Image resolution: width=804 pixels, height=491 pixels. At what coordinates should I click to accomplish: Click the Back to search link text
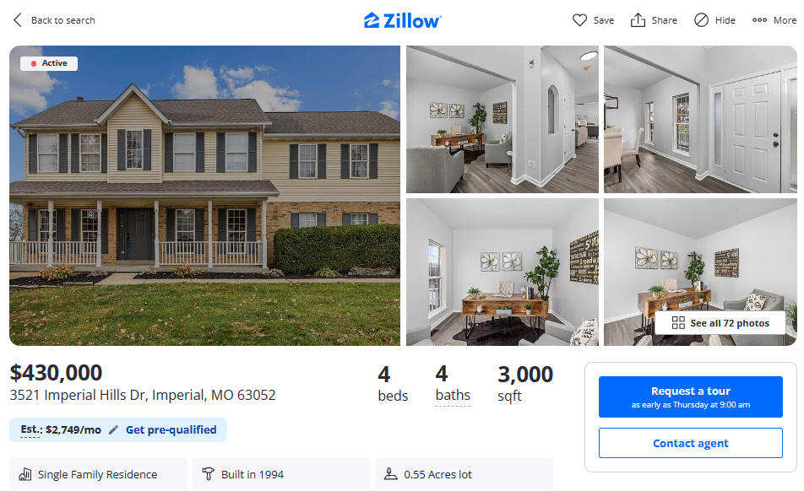pos(63,20)
